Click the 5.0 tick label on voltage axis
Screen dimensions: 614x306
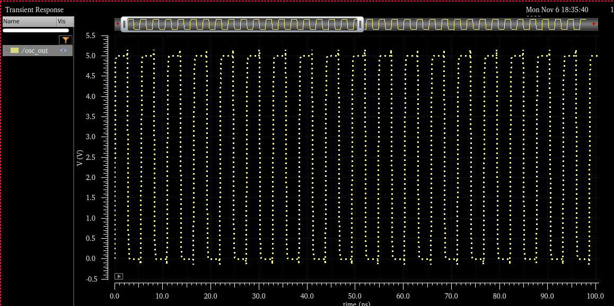(90, 56)
